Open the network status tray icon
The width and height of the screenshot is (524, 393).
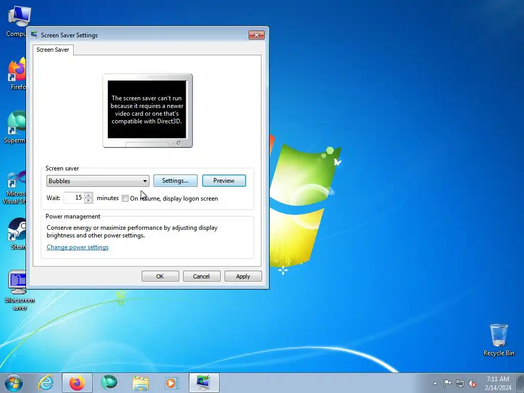460,383
